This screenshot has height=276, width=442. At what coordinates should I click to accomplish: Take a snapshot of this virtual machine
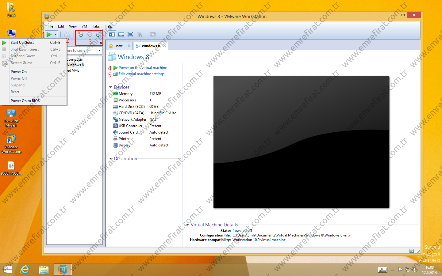tap(81, 35)
